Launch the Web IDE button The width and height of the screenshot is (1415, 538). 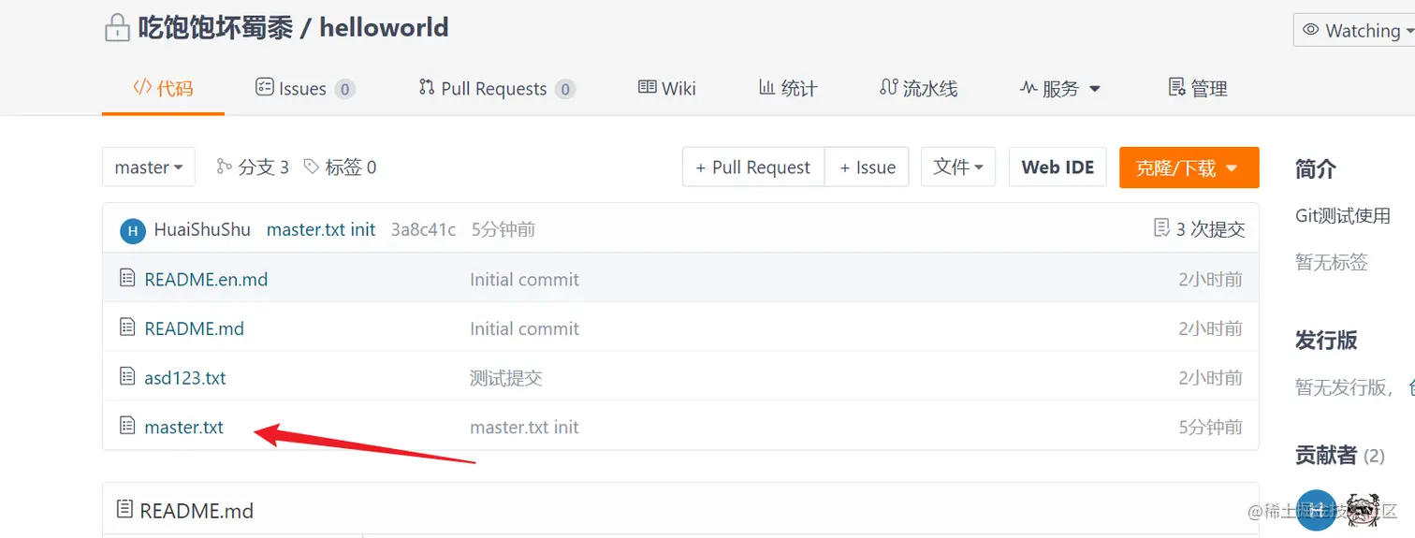click(1058, 167)
